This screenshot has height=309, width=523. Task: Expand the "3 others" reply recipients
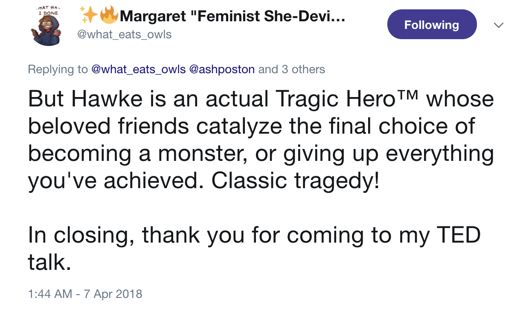pyautogui.click(x=303, y=69)
